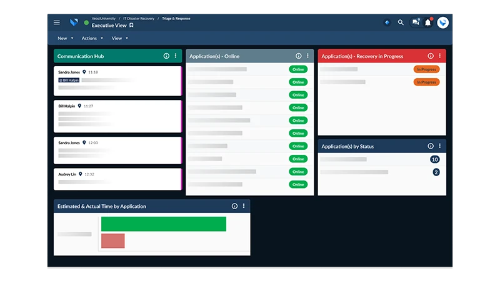This screenshot has height=281, width=500.
Task: Open the hamburger navigation menu
Action: click(57, 22)
